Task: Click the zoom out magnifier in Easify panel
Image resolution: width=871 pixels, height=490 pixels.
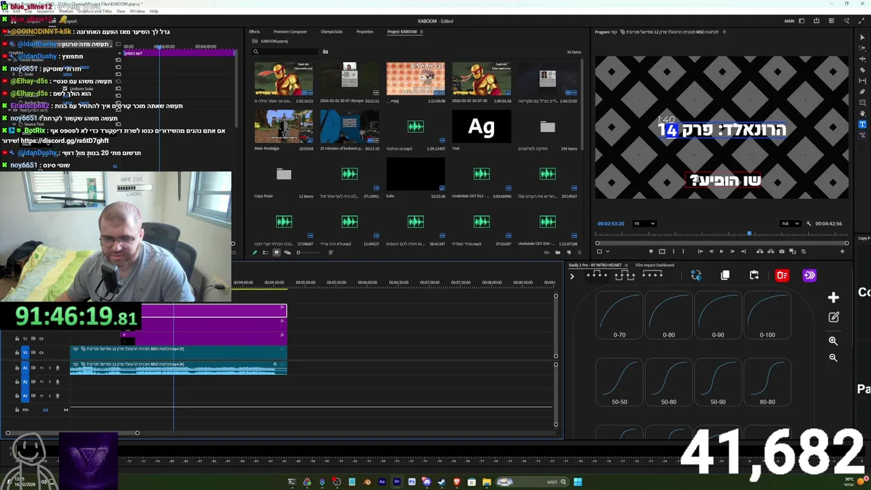Action: 834,357
